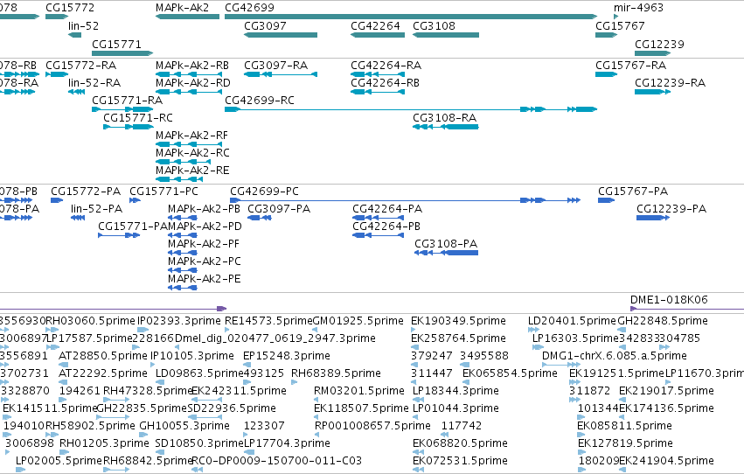Image resolution: width=744 pixels, height=474 pixels.
Task: Click the mir-4963 gene label
Action: [x=638, y=8]
